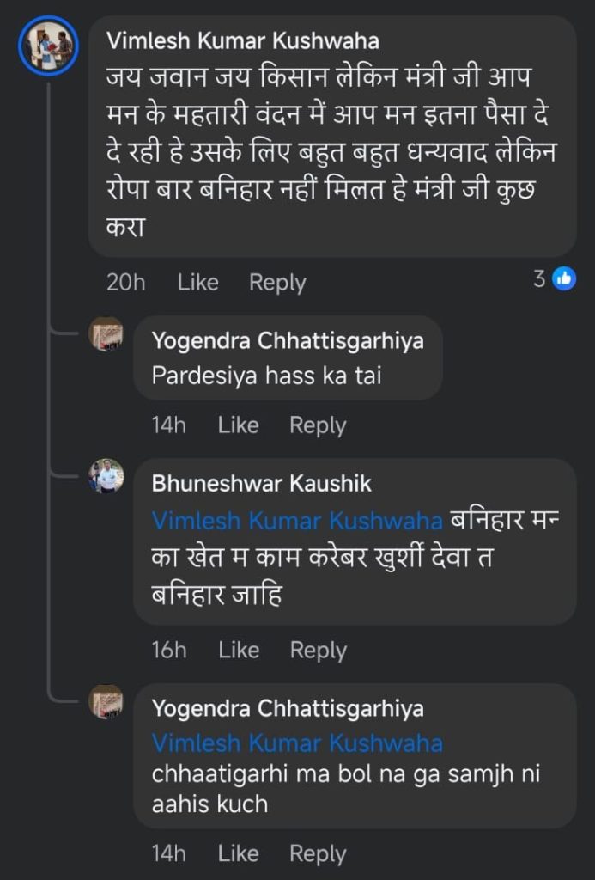The height and width of the screenshot is (880, 595).
Task: Click the Vimlesh mention in Yogendra's last reply
Action: click(x=297, y=742)
